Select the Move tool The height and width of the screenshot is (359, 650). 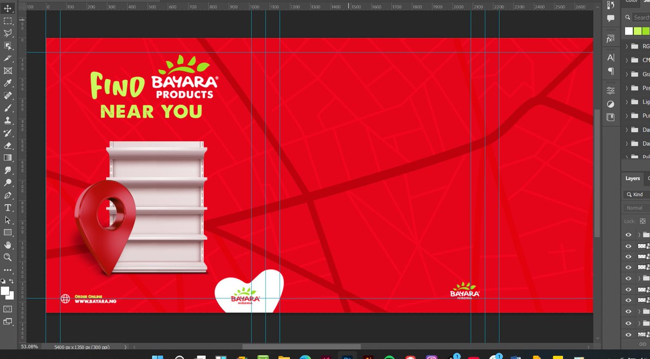pos(8,8)
